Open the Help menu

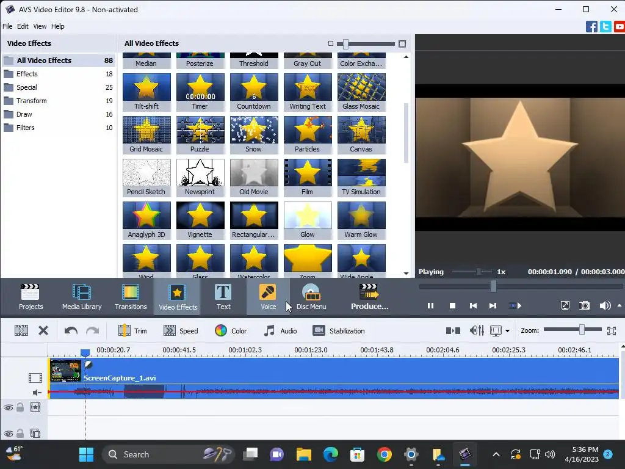(x=57, y=26)
